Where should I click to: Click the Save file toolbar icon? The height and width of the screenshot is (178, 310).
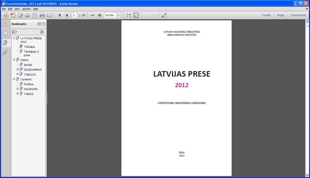tap(35, 15)
